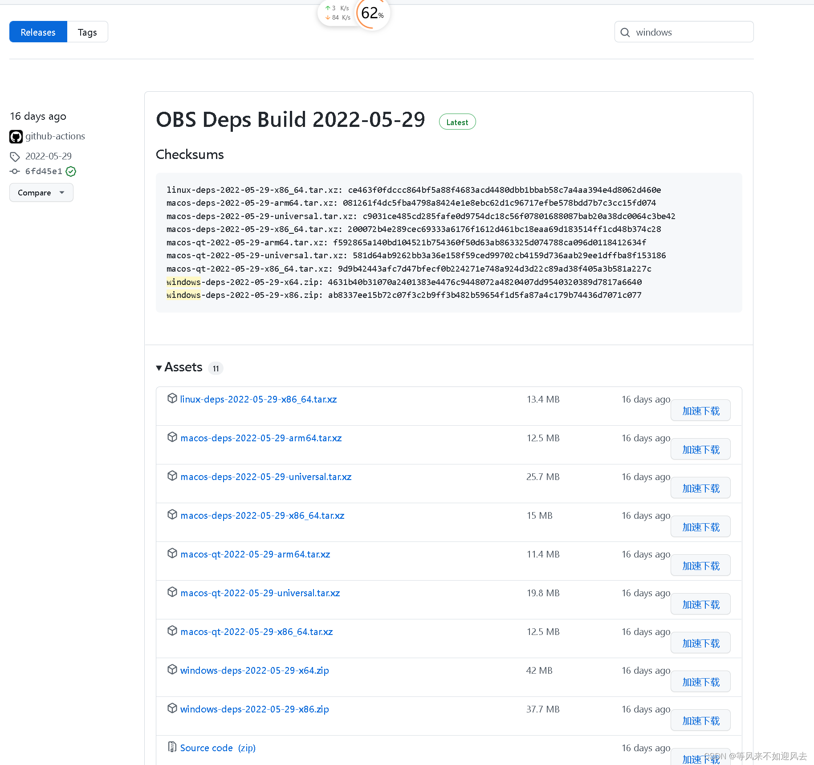Click the github-actions avatar icon
Screen dimensions: 814x765
pyautogui.click(x=16, y=137)
